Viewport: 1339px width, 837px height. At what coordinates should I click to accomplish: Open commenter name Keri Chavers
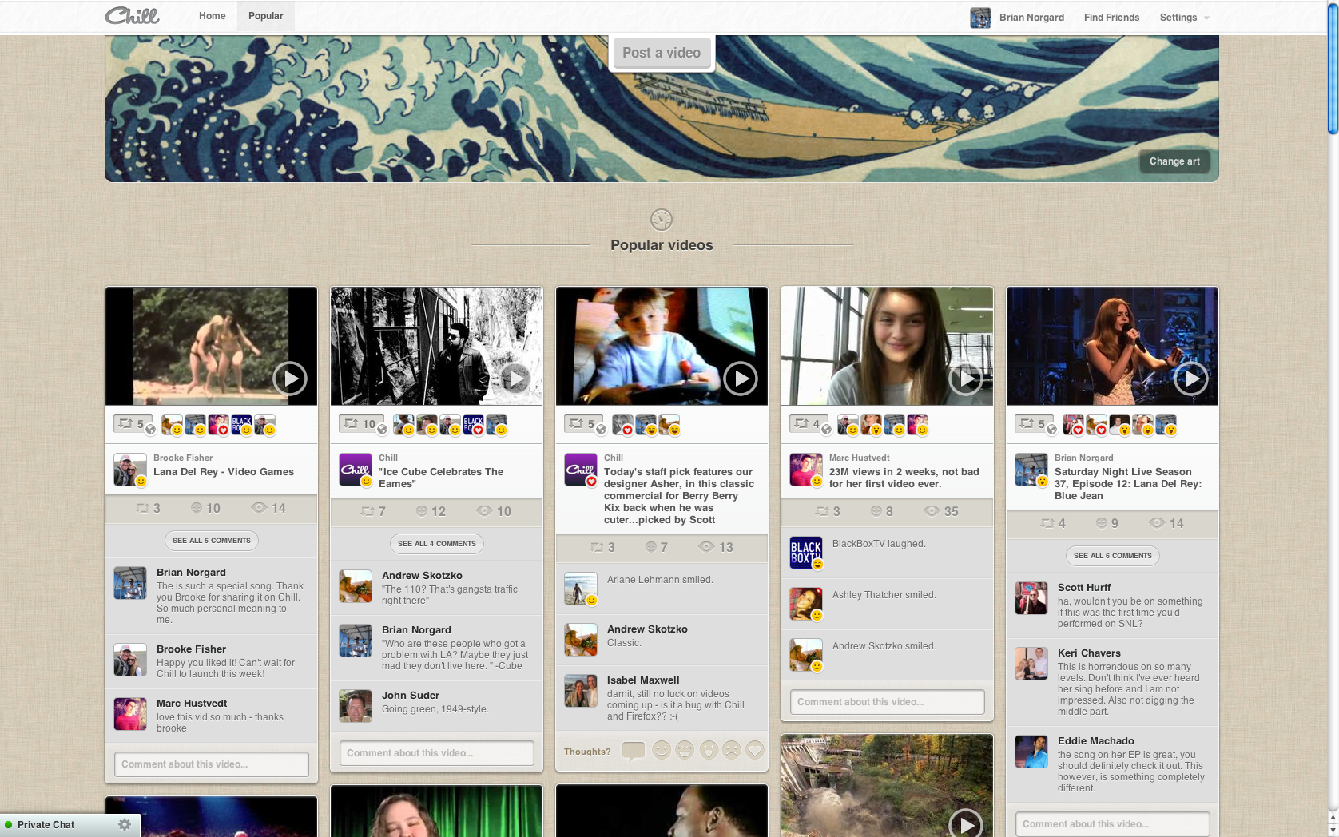(1089, 653)
